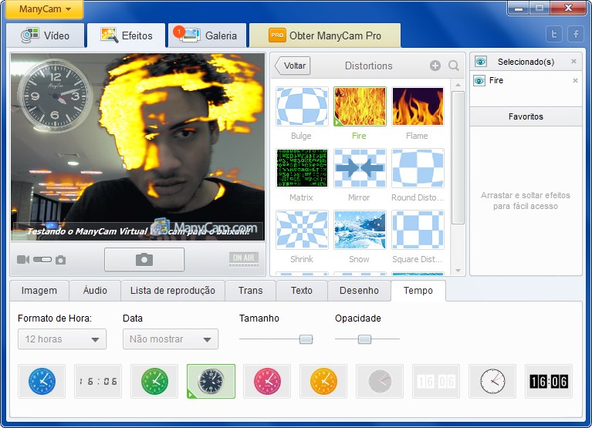Choose the black flip clock style
Image resolution: width=592 pixels, height=428 pixels.
549,381
